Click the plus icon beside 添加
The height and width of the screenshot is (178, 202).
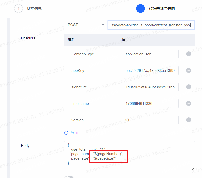click(x=66, y=133)
